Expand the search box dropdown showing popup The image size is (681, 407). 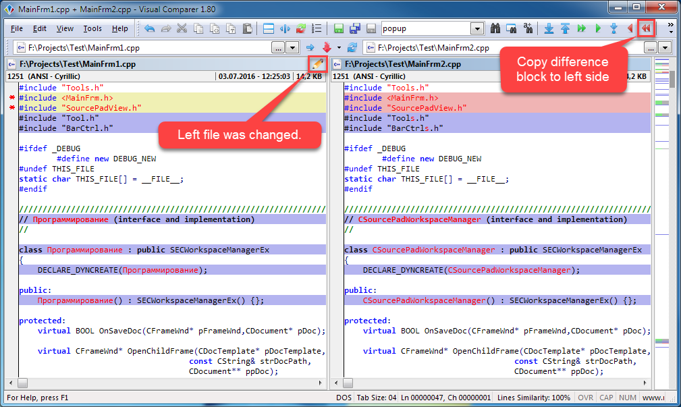coord(477,29)
